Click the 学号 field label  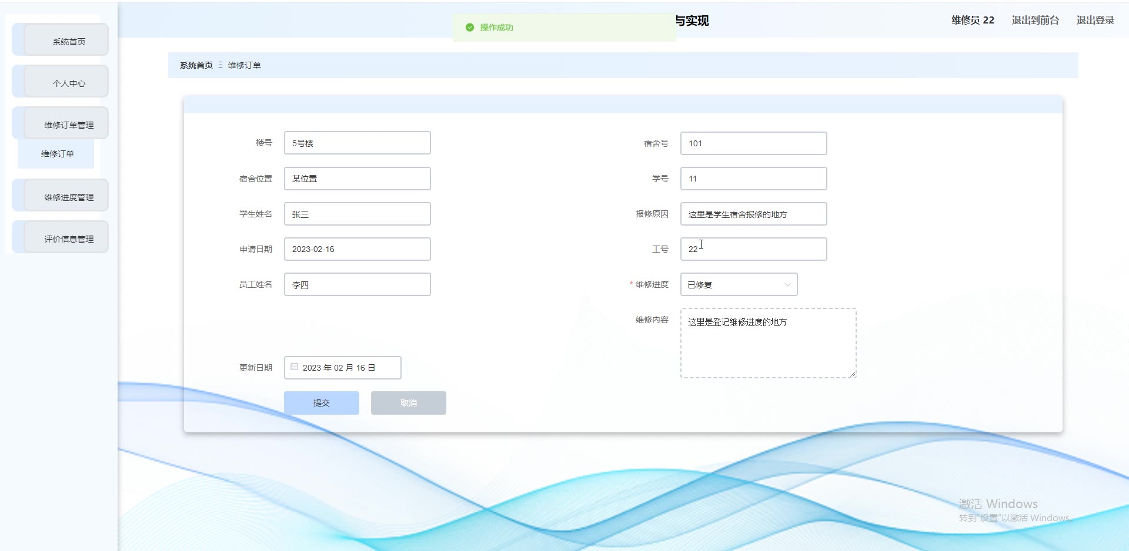coord(660,179)
